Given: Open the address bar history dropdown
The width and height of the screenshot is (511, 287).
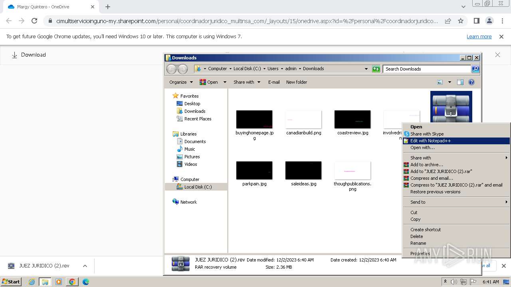Looking at the screenshot, I should [x=366, y=69].
